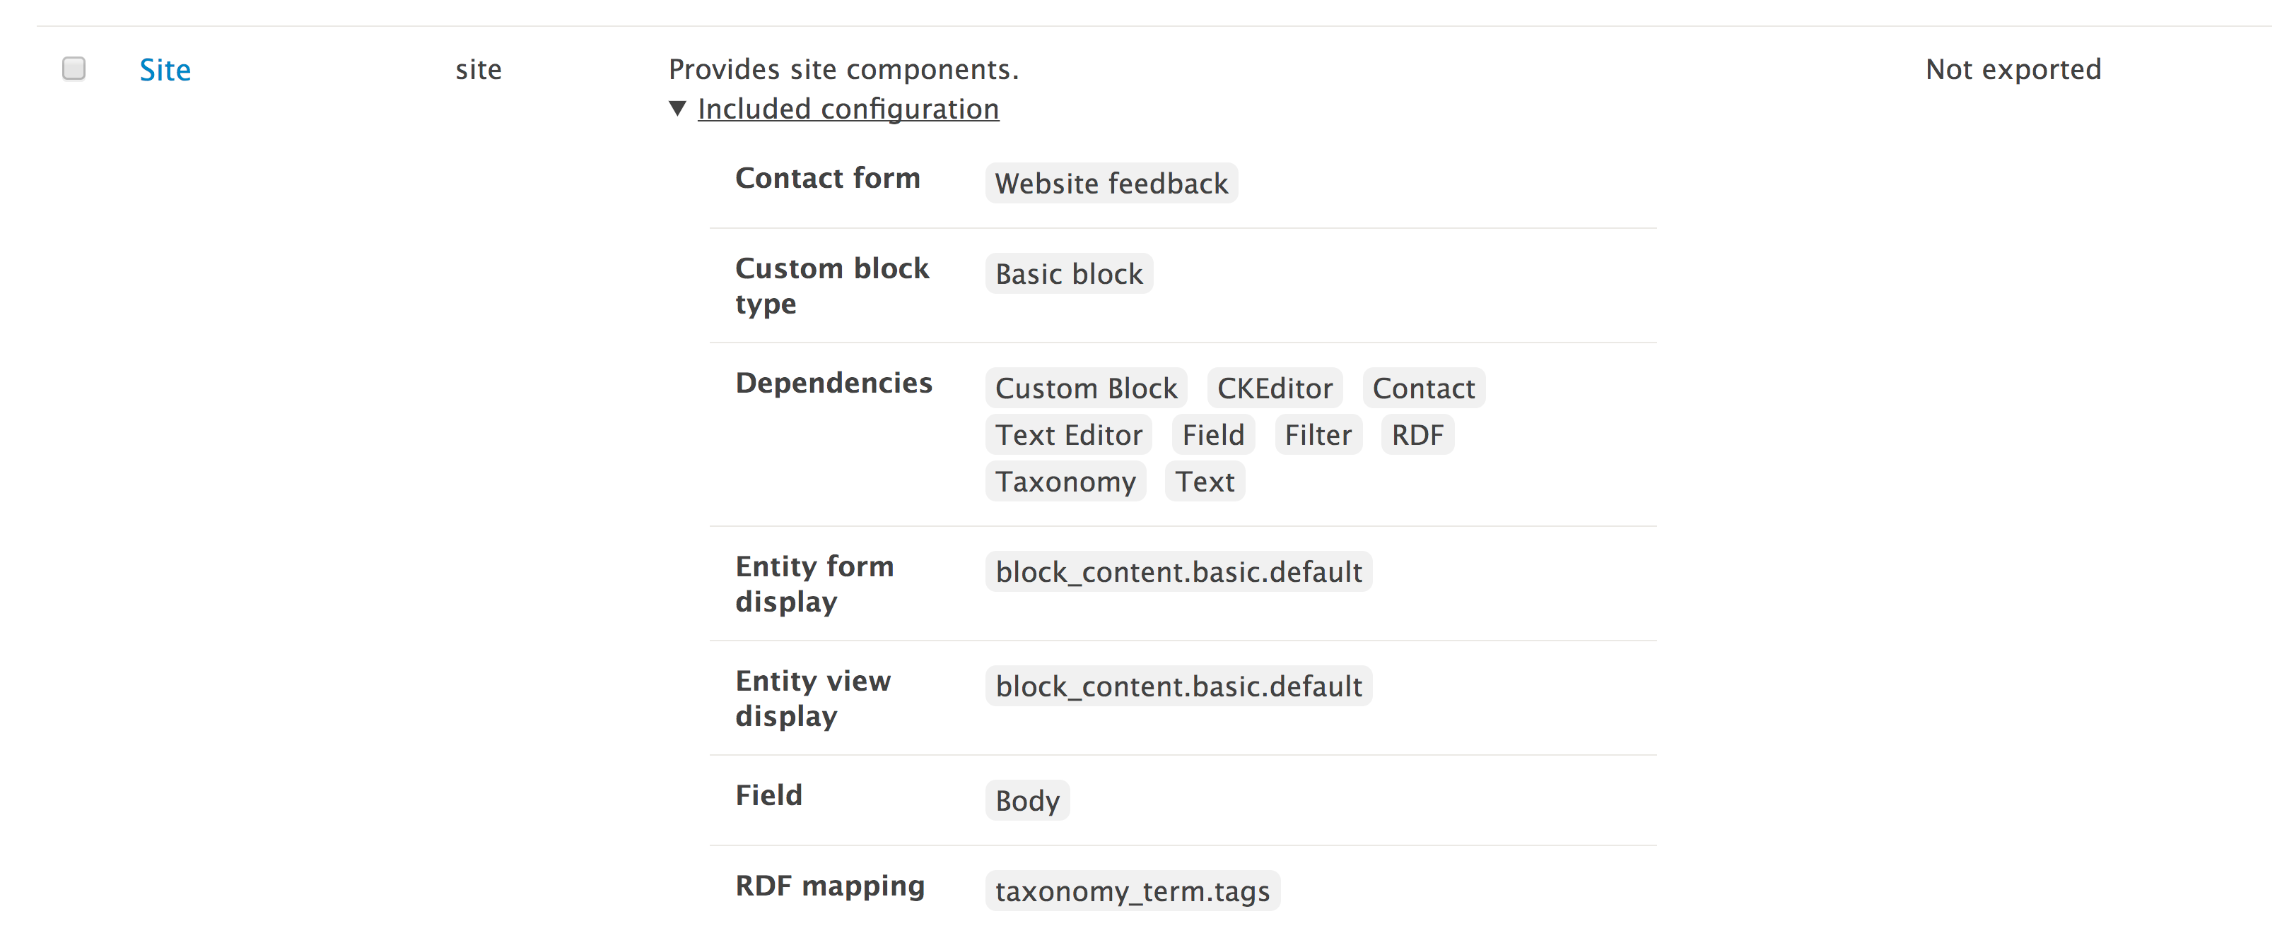Click the Filter dependency tag
The width and height of the screenshot is (2282, 928).
(1317, 435)
